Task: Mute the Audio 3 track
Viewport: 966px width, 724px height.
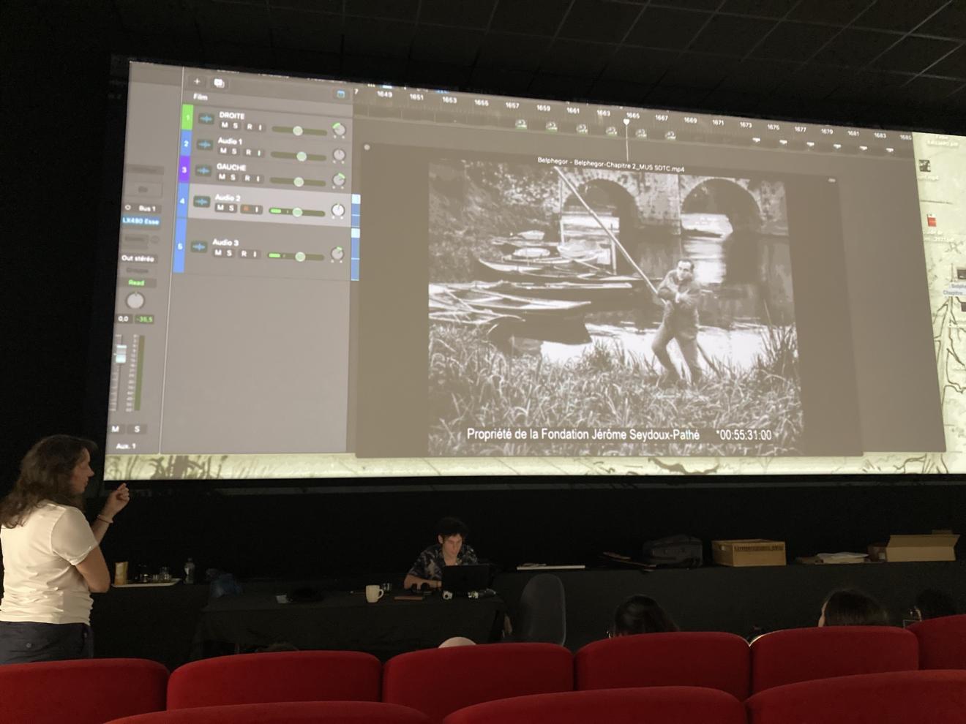Action: (x=218, y=253)
